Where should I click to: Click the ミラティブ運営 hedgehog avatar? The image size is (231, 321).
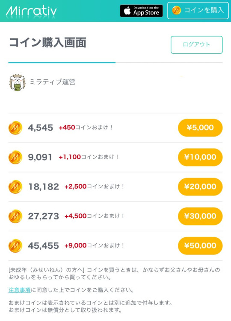tap(18, 82)
